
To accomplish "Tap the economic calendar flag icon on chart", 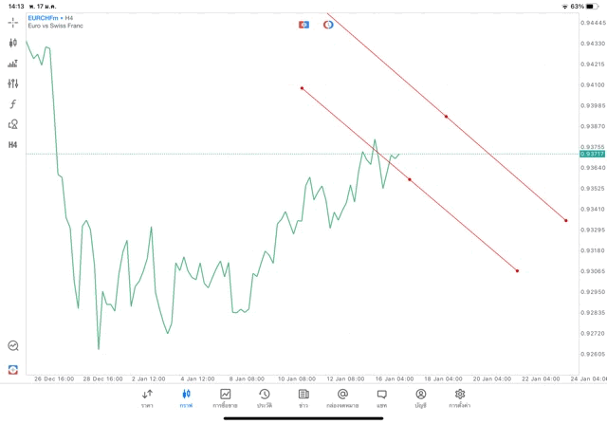I will click(304, 24).
